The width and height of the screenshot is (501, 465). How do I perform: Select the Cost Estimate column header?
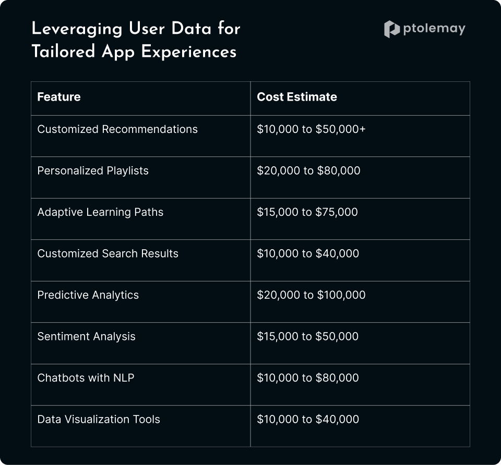pos(297,97)
